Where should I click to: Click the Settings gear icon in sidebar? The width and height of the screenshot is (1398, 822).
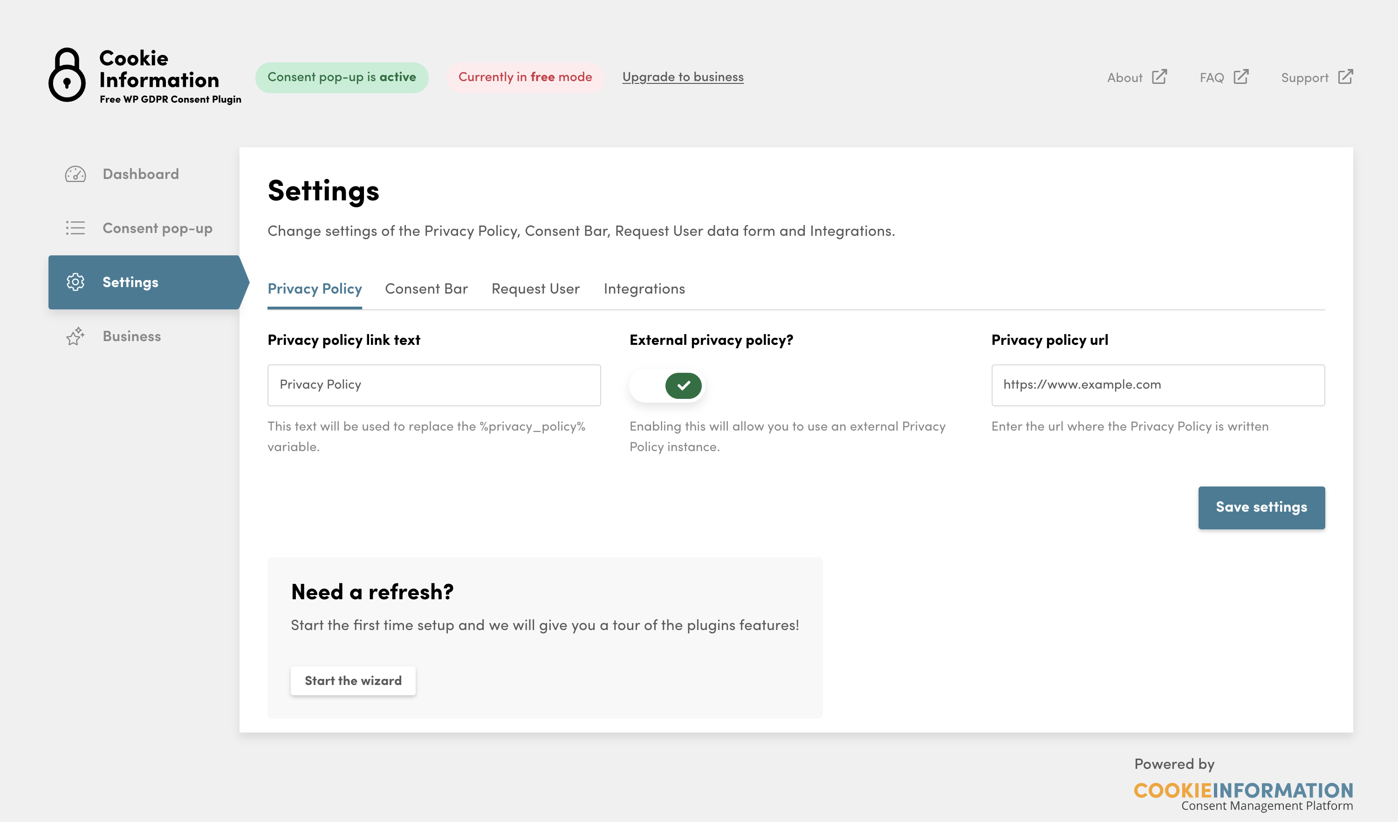coord(75,282)
